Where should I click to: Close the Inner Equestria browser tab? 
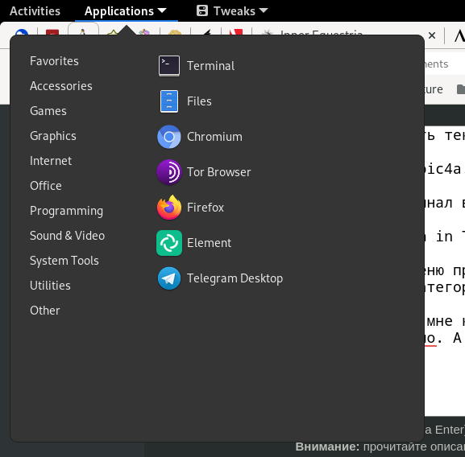coord(432,35)
